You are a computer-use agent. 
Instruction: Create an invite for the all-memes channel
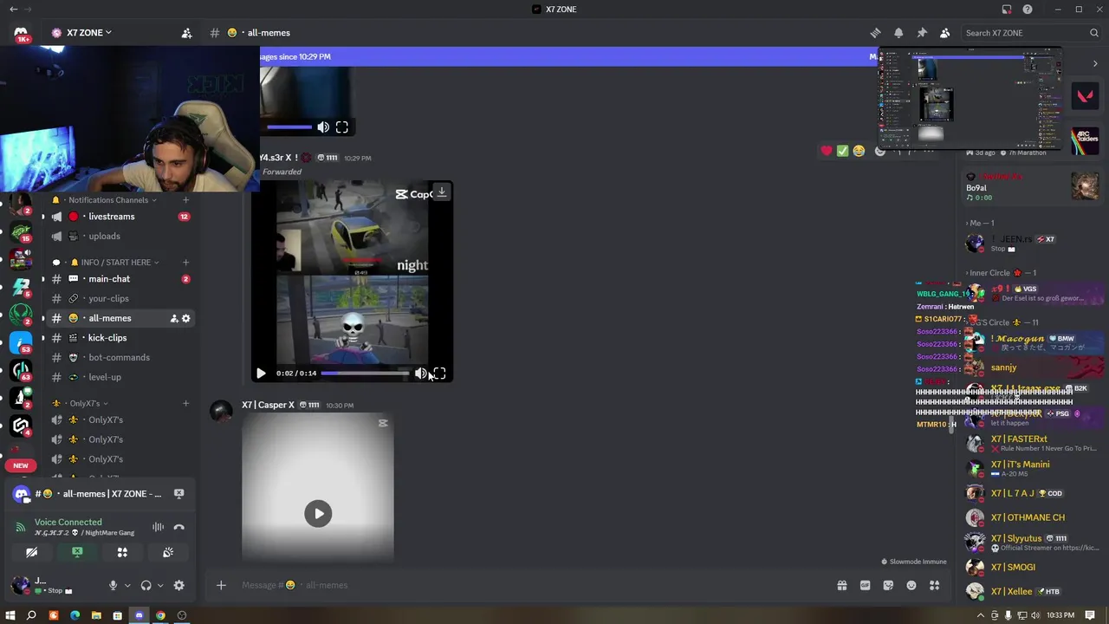point(174,318)
